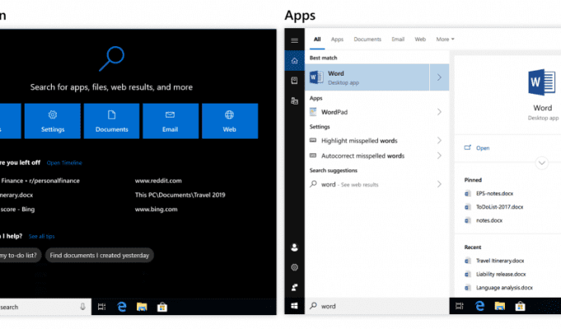The width and height of the screenshot is (561, 329).
Task: Open the user account icon in sidebar
Action: click(x=294, y=248)
